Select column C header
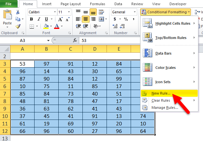This screenshot has width=203, height=141. 71,49
